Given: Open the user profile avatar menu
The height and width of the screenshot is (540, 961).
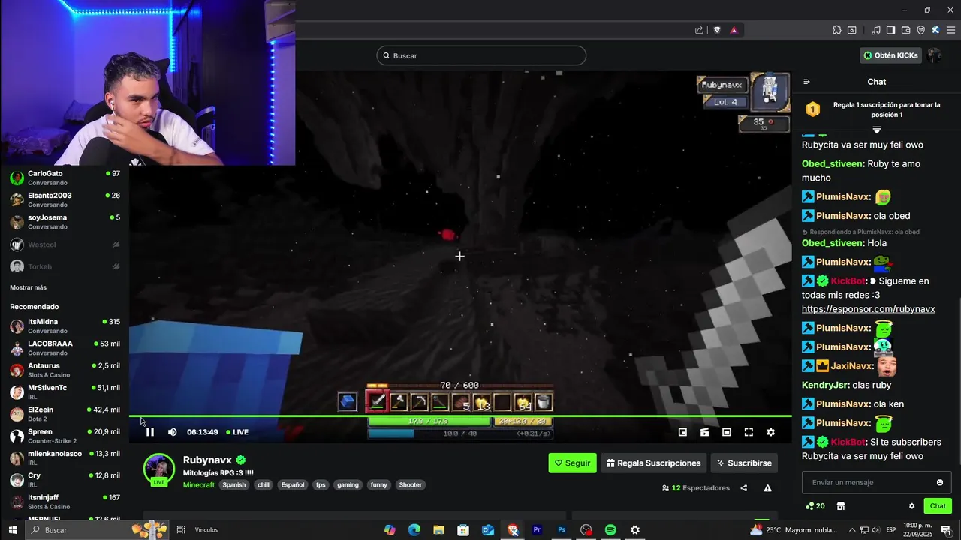Looking at the screenshot, I should coord(935,55).
